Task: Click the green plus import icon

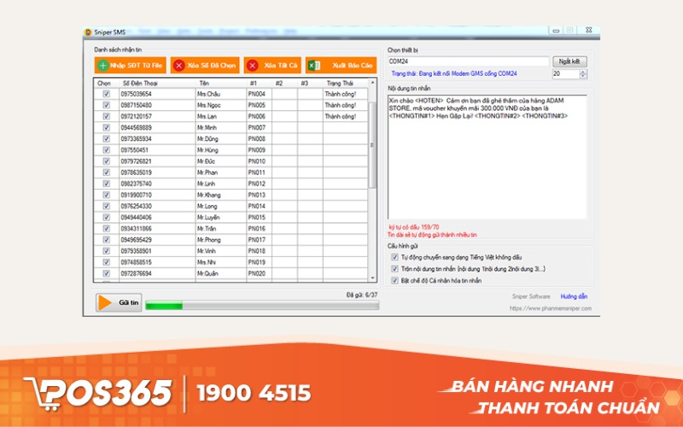Action: (102, 66)
